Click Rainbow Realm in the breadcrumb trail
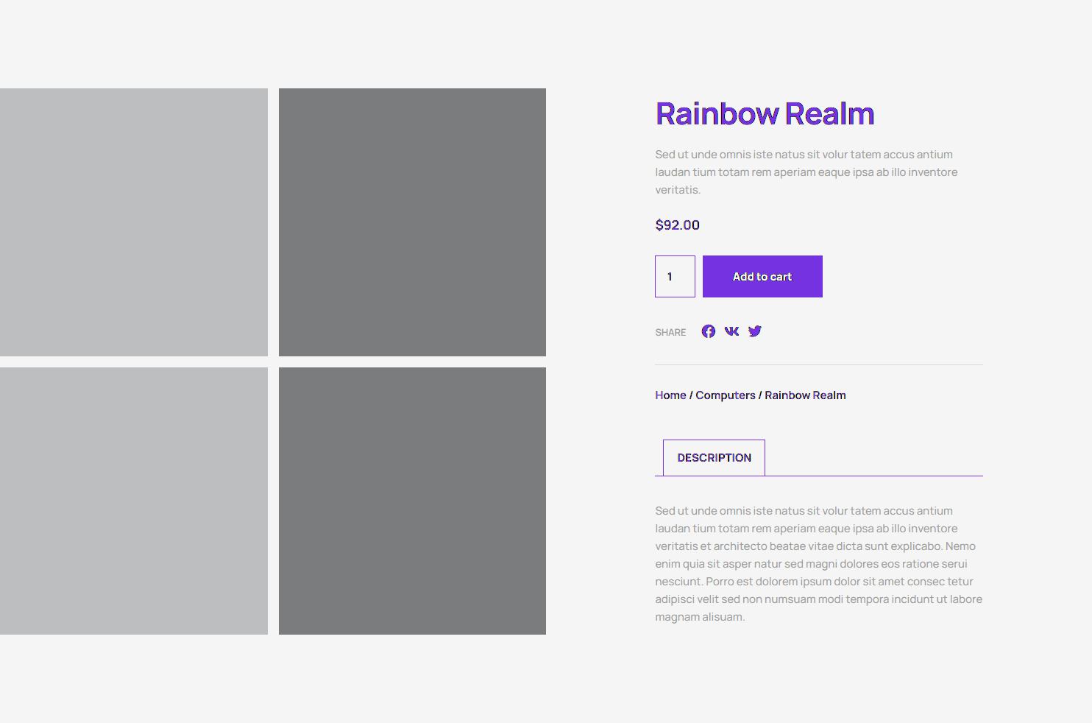This screenshot has width=1092, height=723. click(805, 395)
